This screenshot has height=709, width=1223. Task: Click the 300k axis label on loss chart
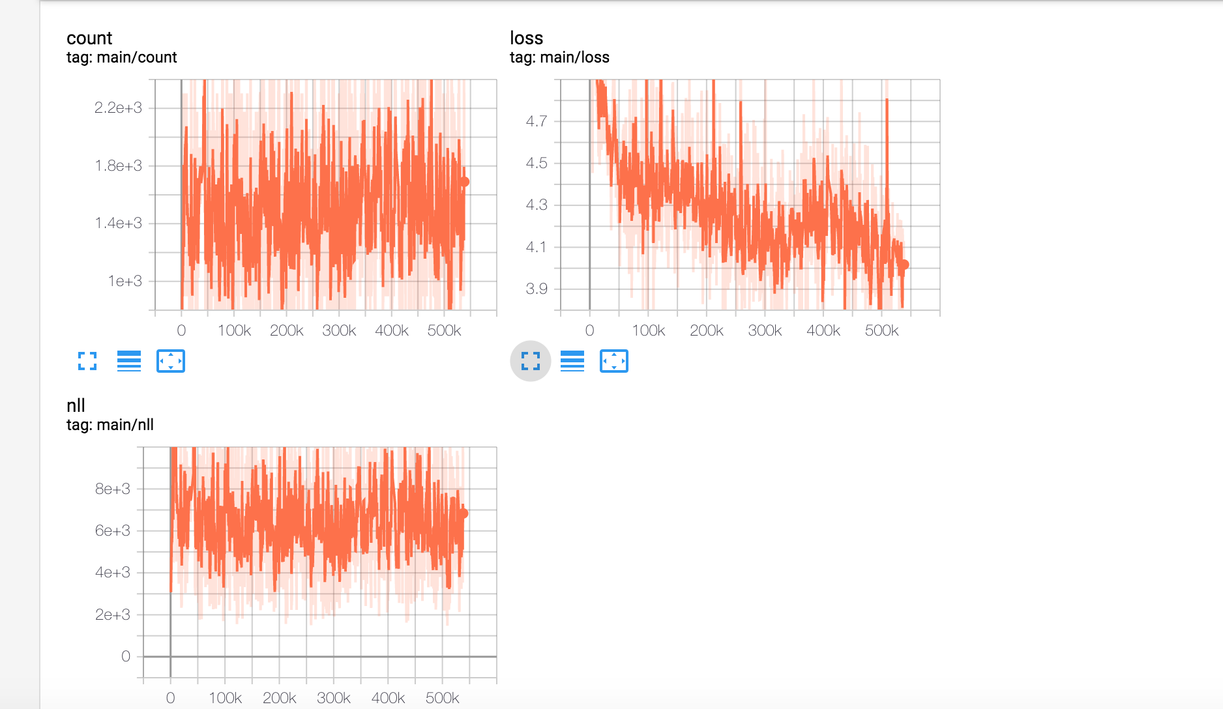[x=766, y=330]
